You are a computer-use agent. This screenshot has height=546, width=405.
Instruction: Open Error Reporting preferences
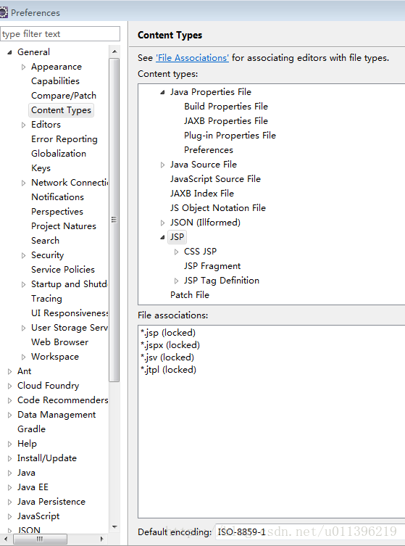[x=64, y=139]
